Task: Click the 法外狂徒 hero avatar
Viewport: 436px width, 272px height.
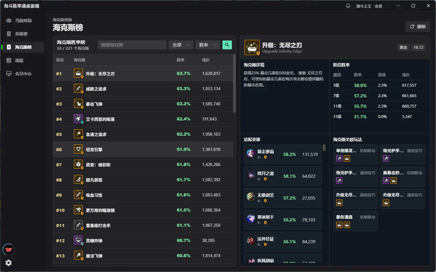Action: pos(251,241)
